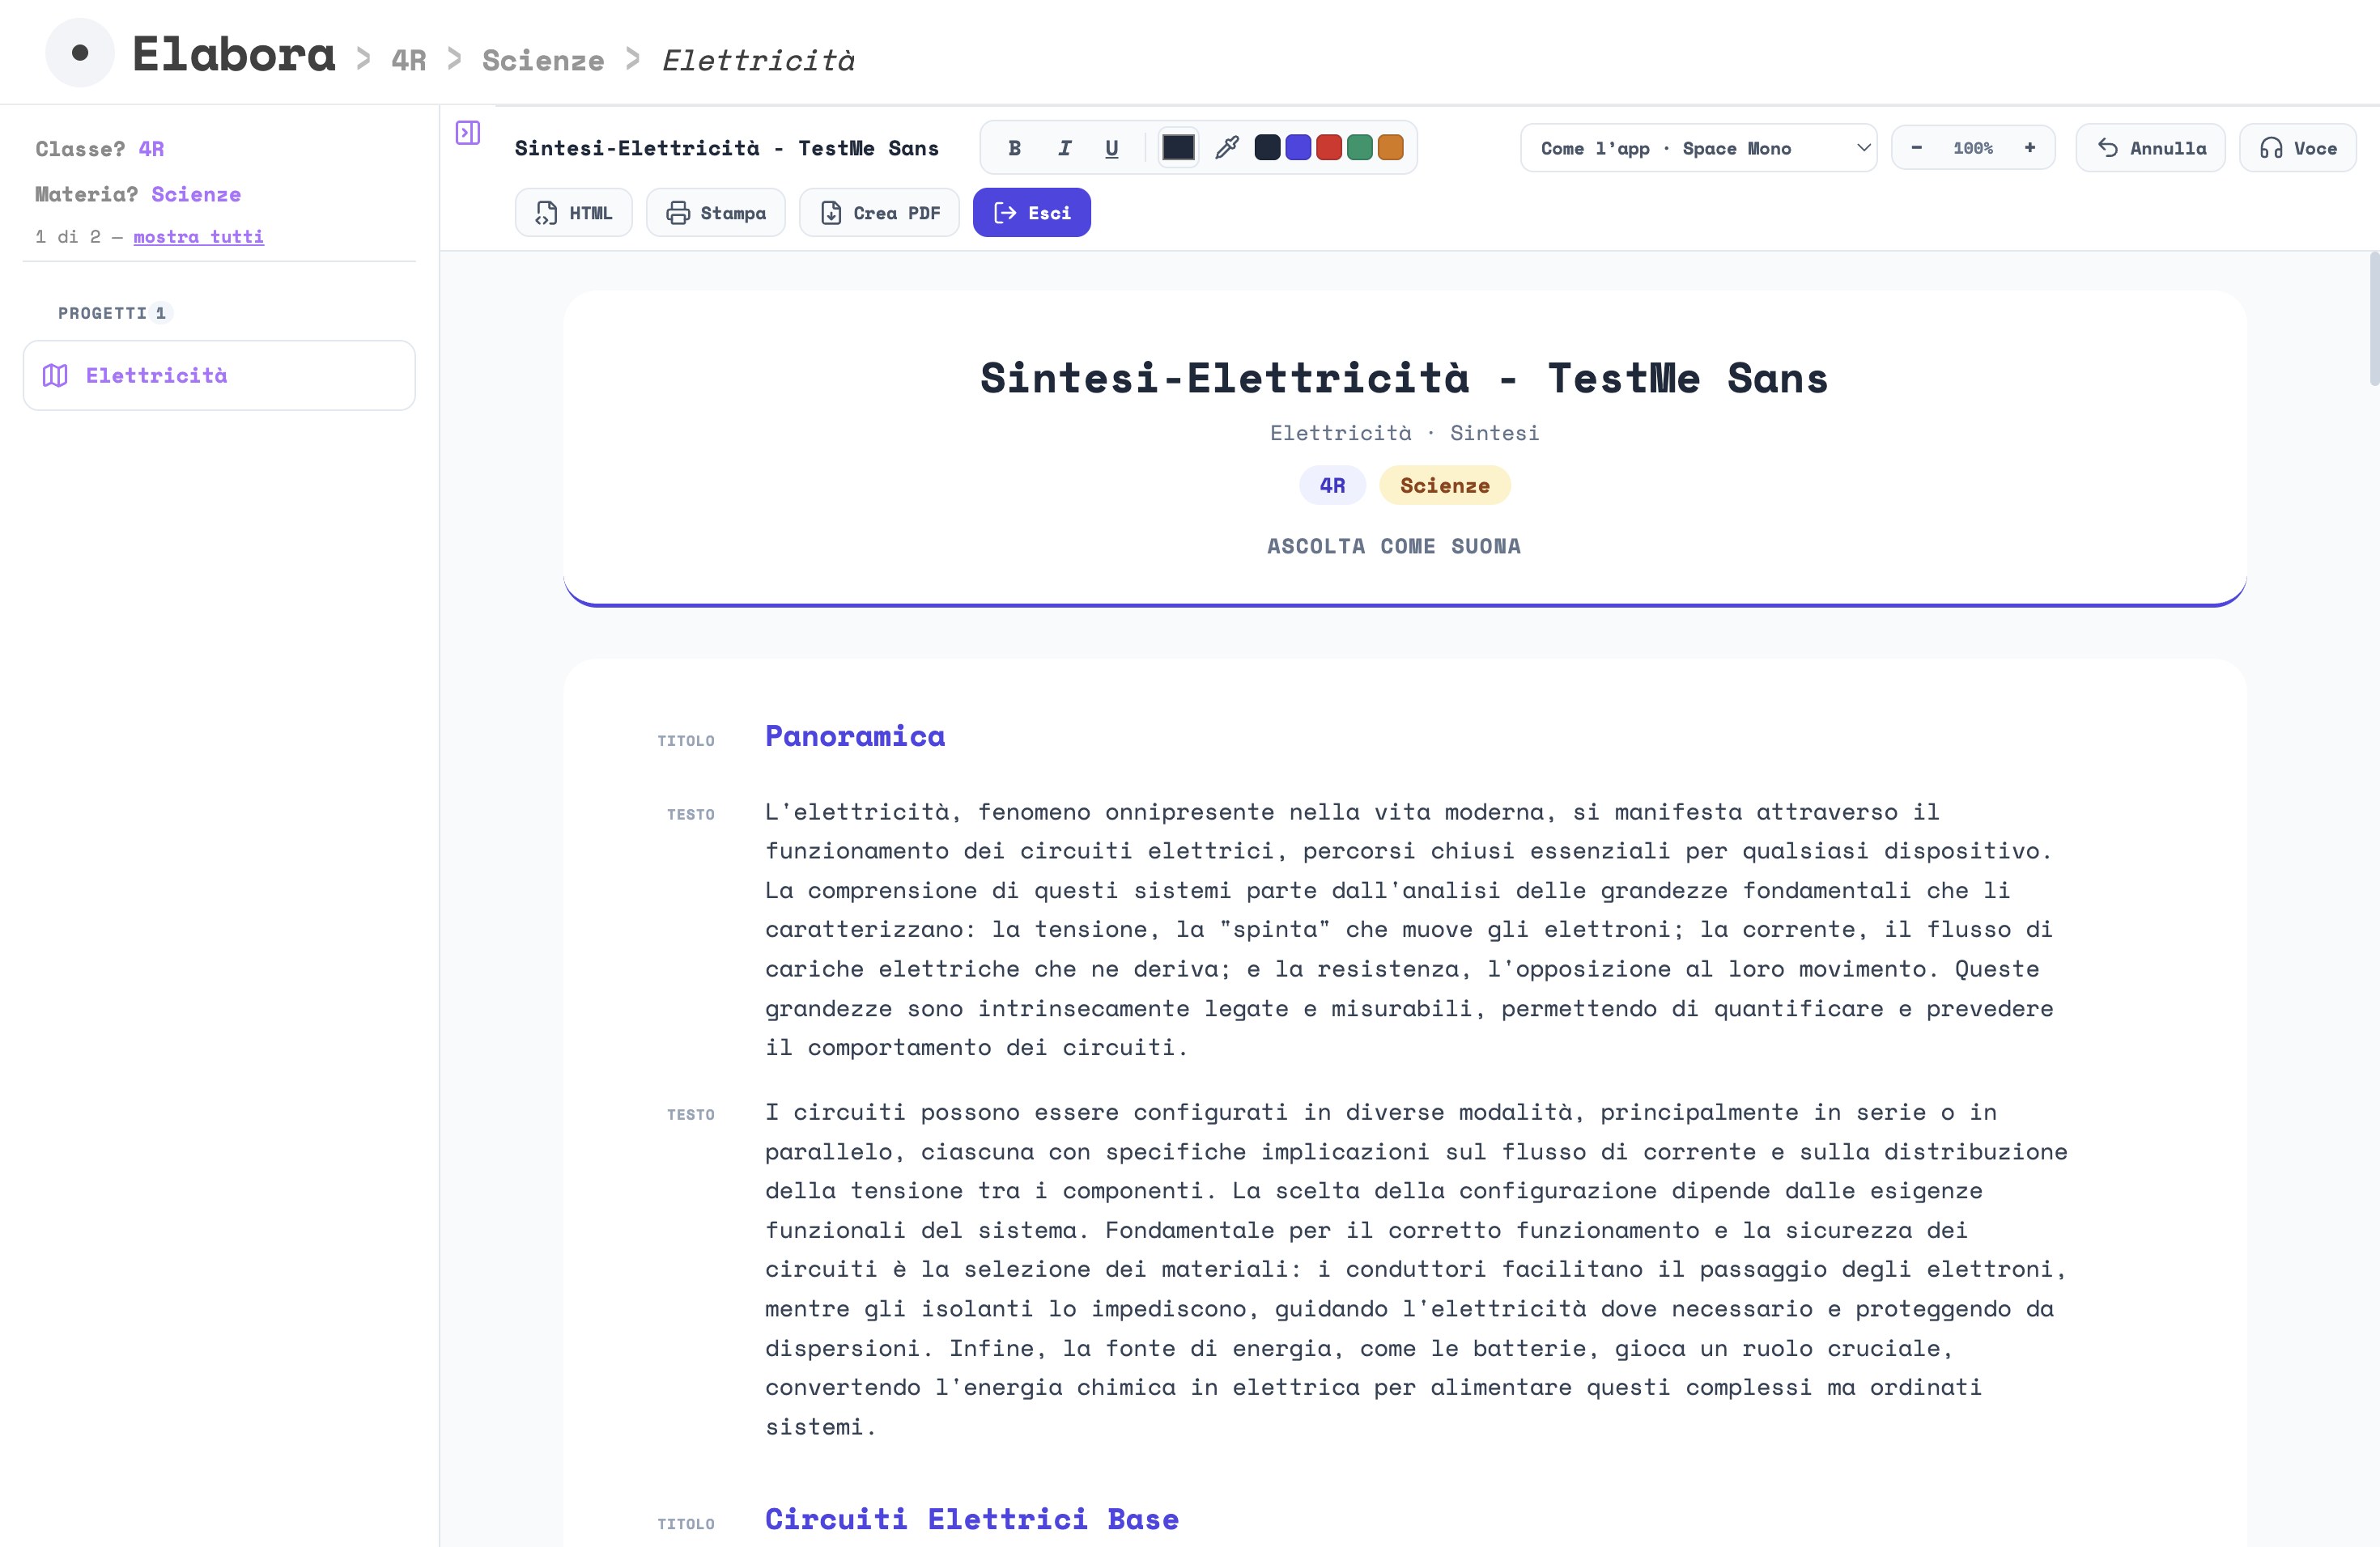Toggle bold formatting

[x=1014, y=148]
